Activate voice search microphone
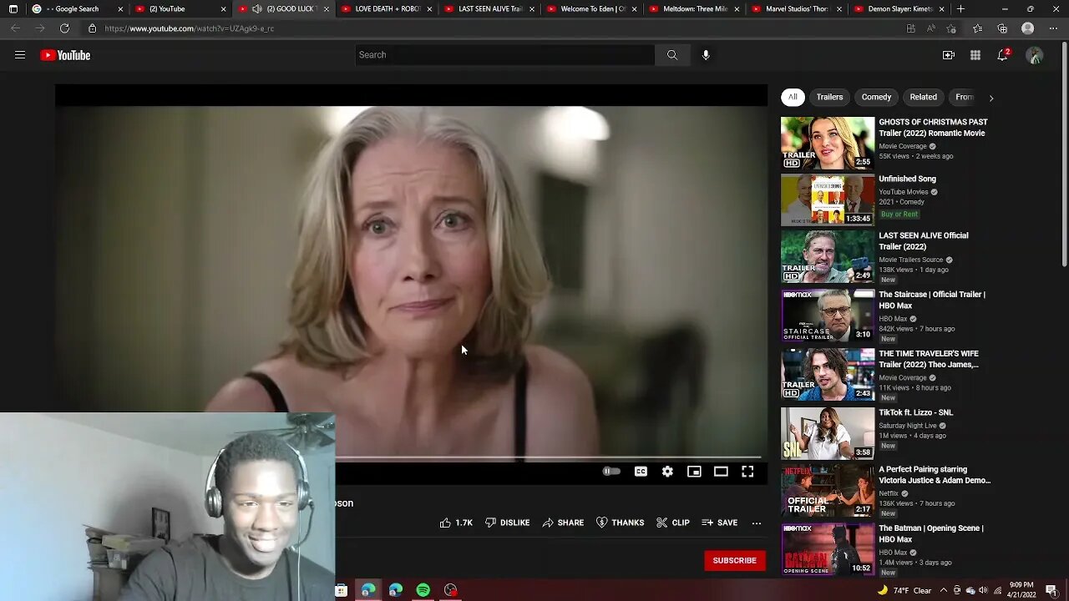Image resolution: width=1069 pixels, height=601 pixels. tap(706, 55)
